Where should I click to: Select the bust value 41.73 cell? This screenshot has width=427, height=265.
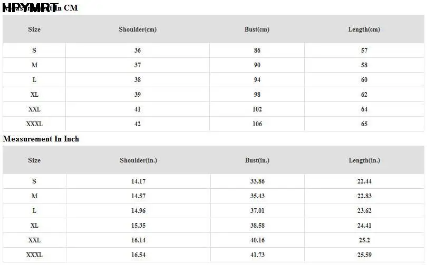[257, 255]
